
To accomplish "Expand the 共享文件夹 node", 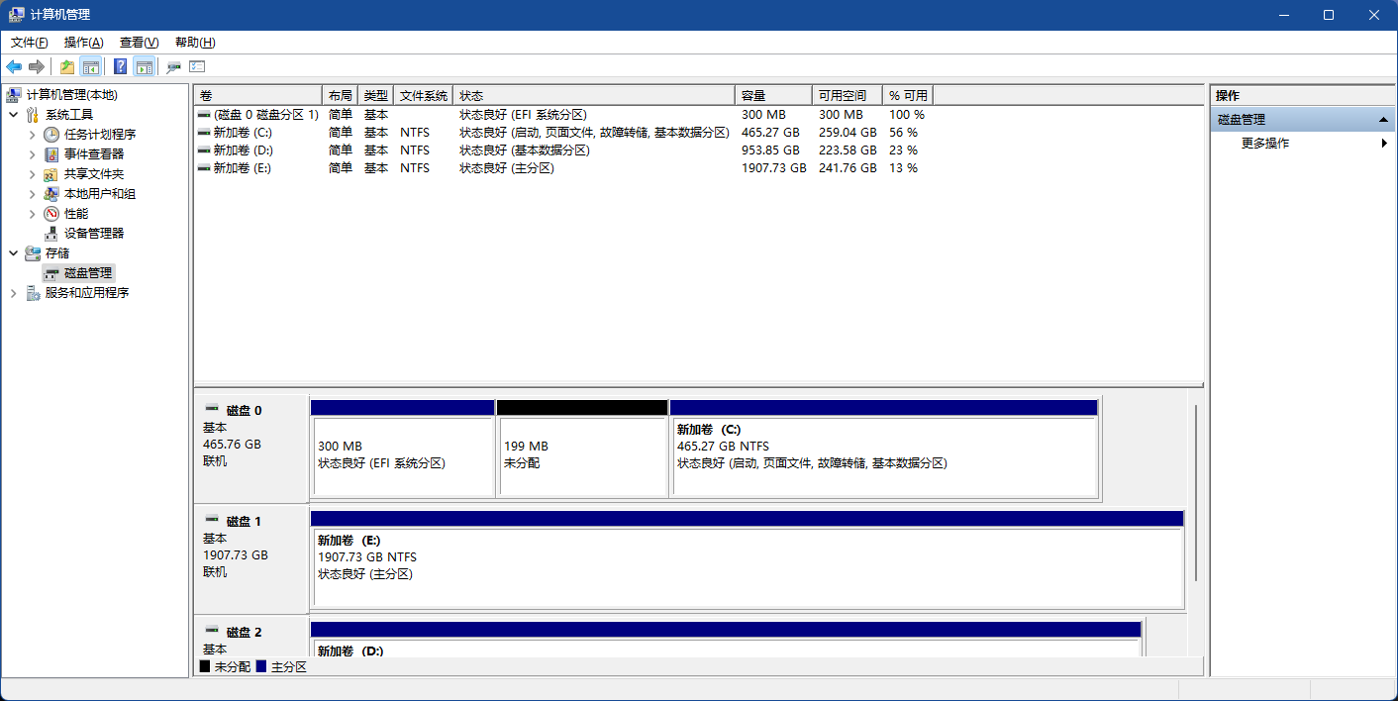I will pyautogui.click(x=33, y=174).
